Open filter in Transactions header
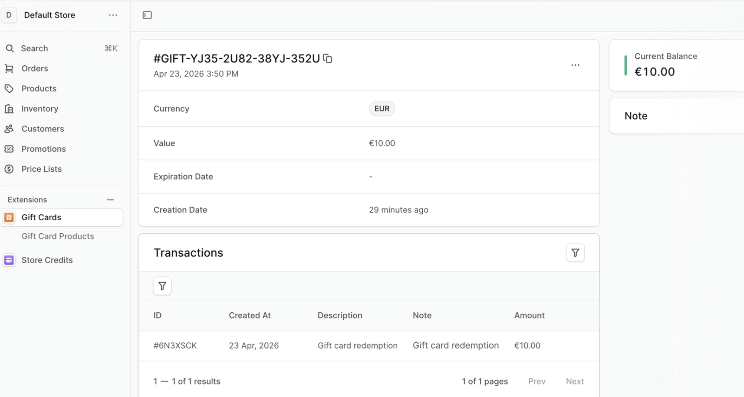This screenshot has width=744, height=397. coord(575,253)
